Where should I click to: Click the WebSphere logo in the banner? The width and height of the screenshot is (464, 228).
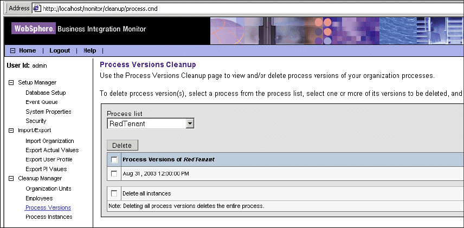(x=34, y=29)
